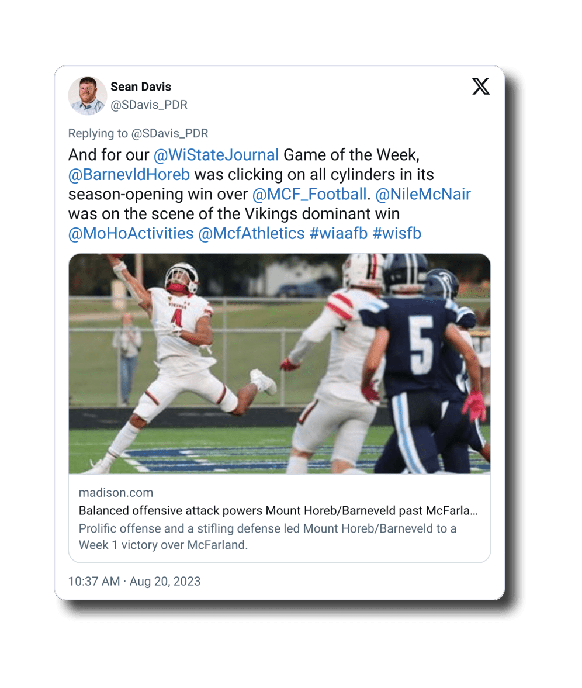
Task: Open the @MoHoActivities mention
Action: click(131, 233)
